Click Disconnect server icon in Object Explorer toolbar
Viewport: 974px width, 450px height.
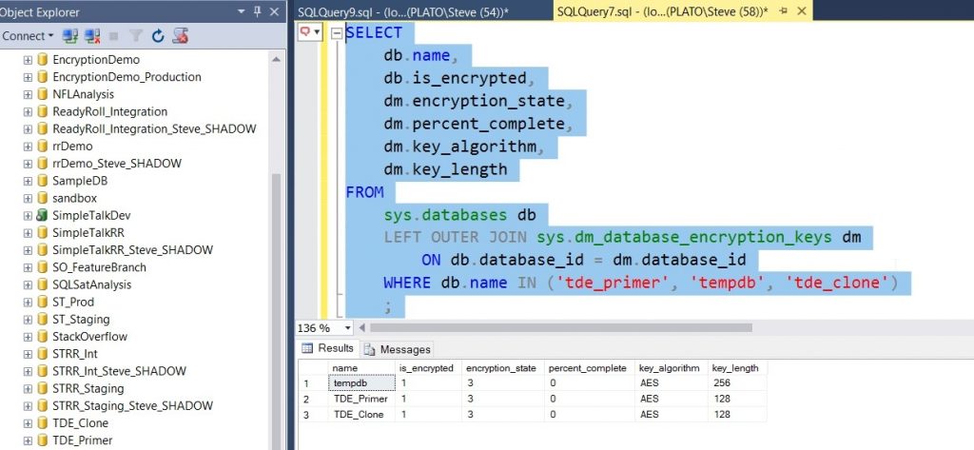point(92,36)
